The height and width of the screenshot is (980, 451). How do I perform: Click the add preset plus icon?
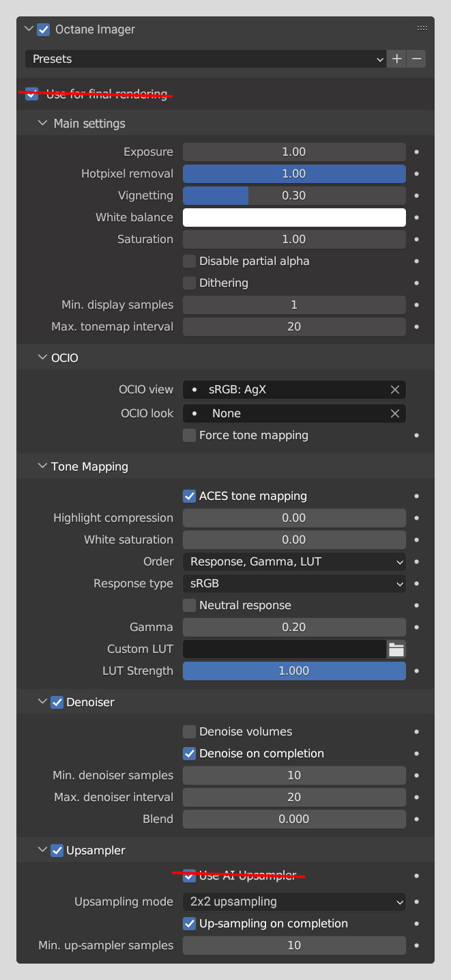(x=397, y=59)
